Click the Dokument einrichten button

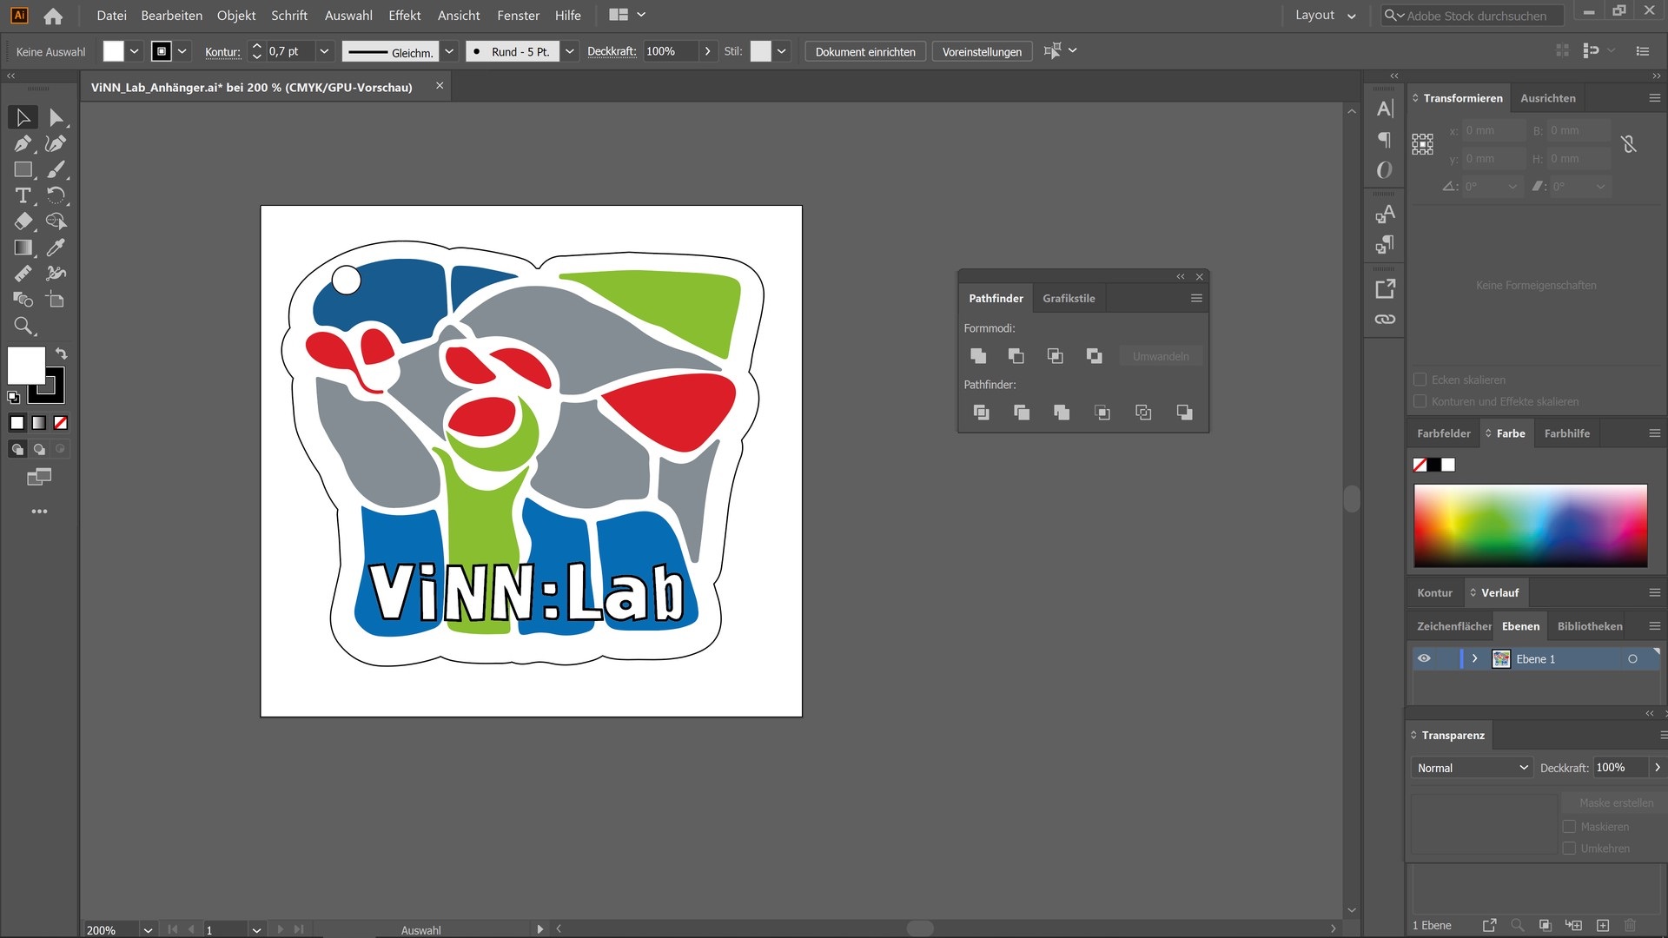coord(865,51)
